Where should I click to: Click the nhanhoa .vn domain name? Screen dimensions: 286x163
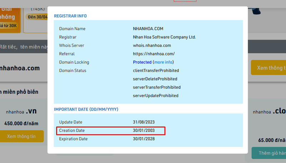pos(21,111)
